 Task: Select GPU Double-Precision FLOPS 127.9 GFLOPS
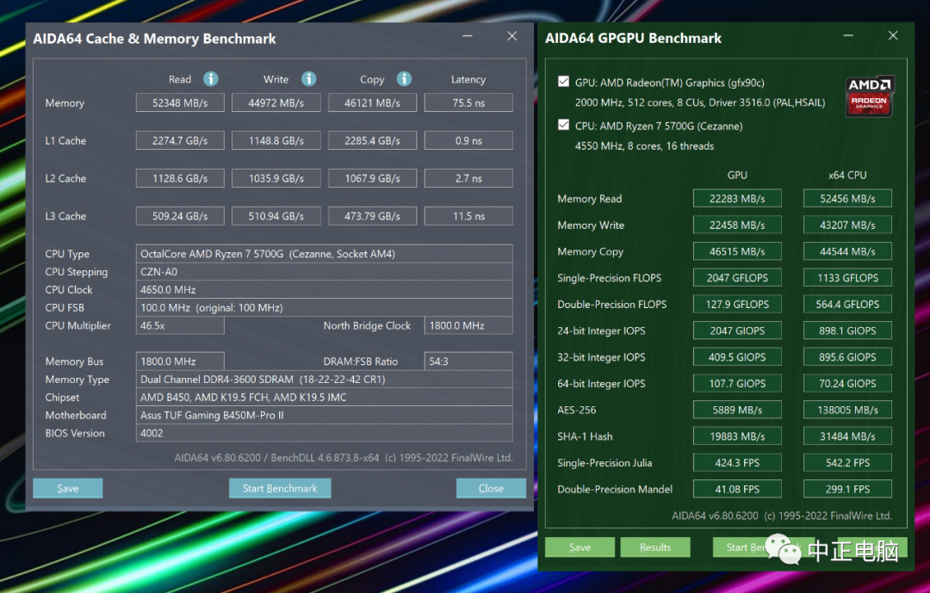(737, 304)
